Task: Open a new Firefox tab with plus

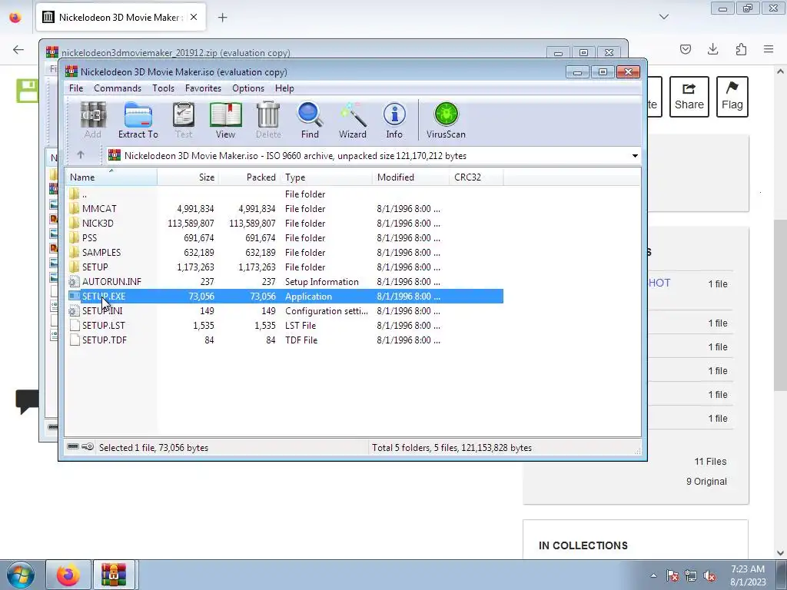Action: [x=222, y=18]
